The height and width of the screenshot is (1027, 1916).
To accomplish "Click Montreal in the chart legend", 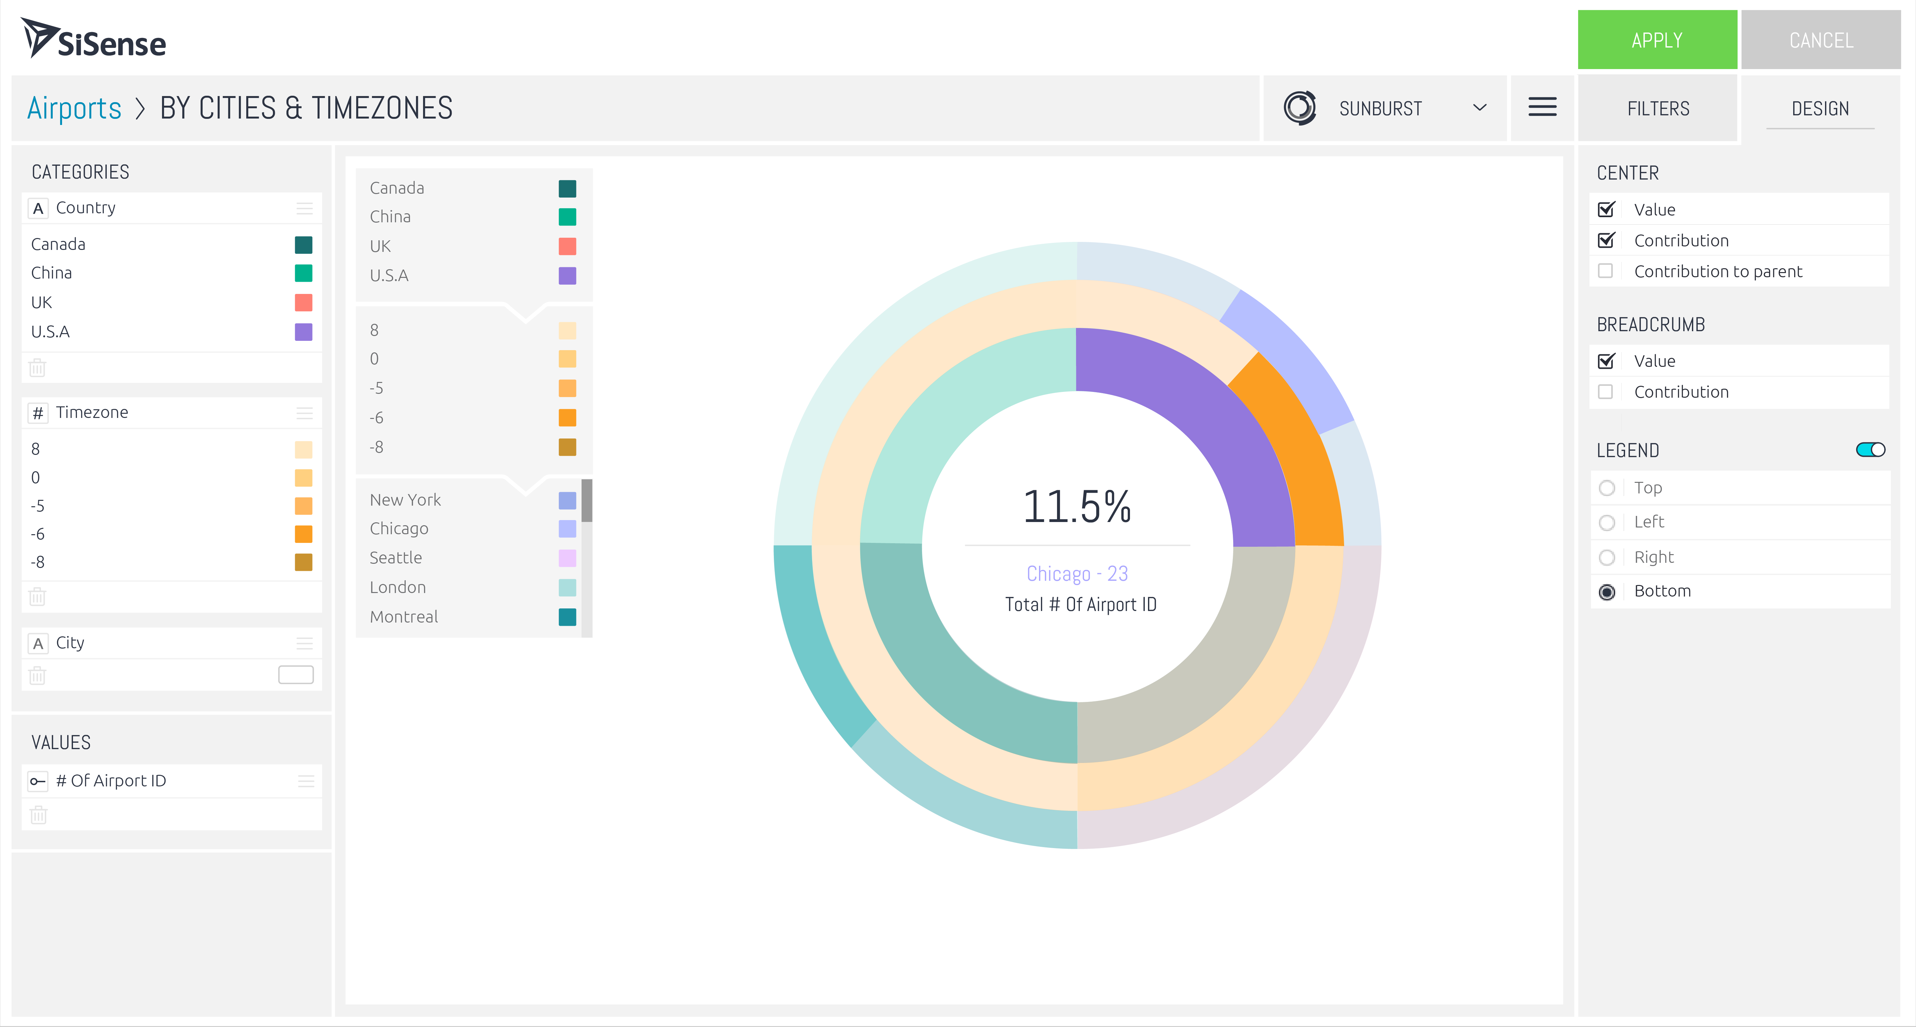I will coord(404,617).
